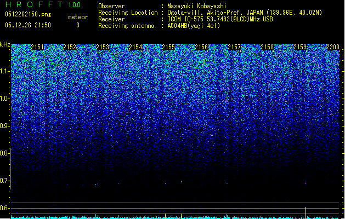Click the 2158 time marker
This screenshot has width=345, height=219.
pyautogui.click(x=267, y=47)
